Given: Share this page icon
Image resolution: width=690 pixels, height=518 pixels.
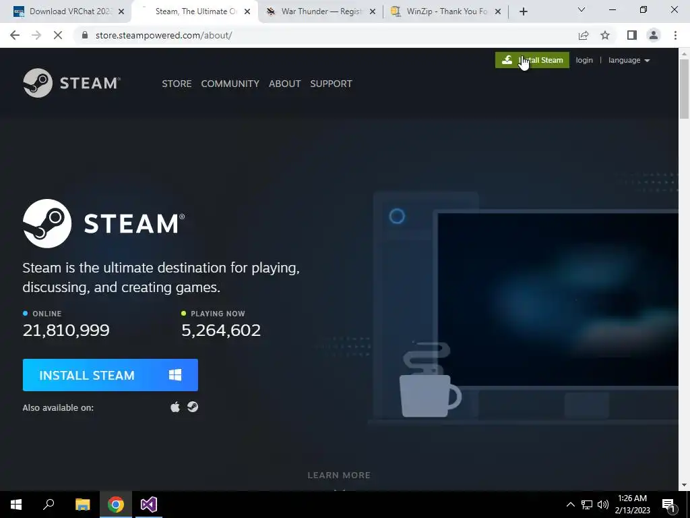Looking at the screenshot, I should [x=584, y=35].
